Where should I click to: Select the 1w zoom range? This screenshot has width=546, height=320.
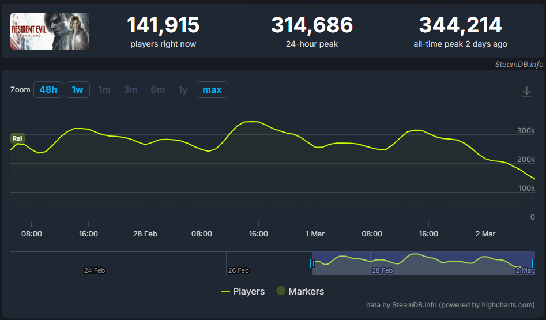click(x=78, y=90)
